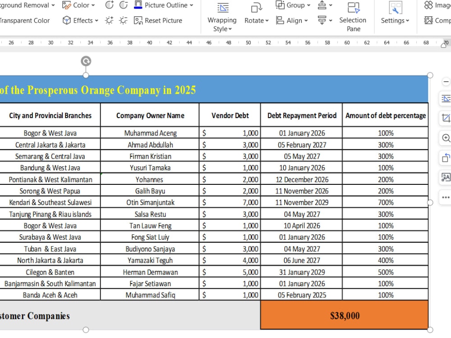Click the 'Vendor Debt' header cell
Viewport: 451px width, 338px height.
coord(230,115)
